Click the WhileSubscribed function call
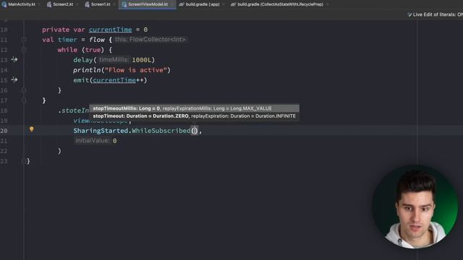The height and width of the screenshot is (260, 463). [161, 131]
